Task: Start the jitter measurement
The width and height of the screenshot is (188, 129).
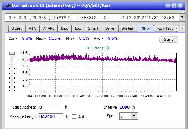Action: pos(169,39)
